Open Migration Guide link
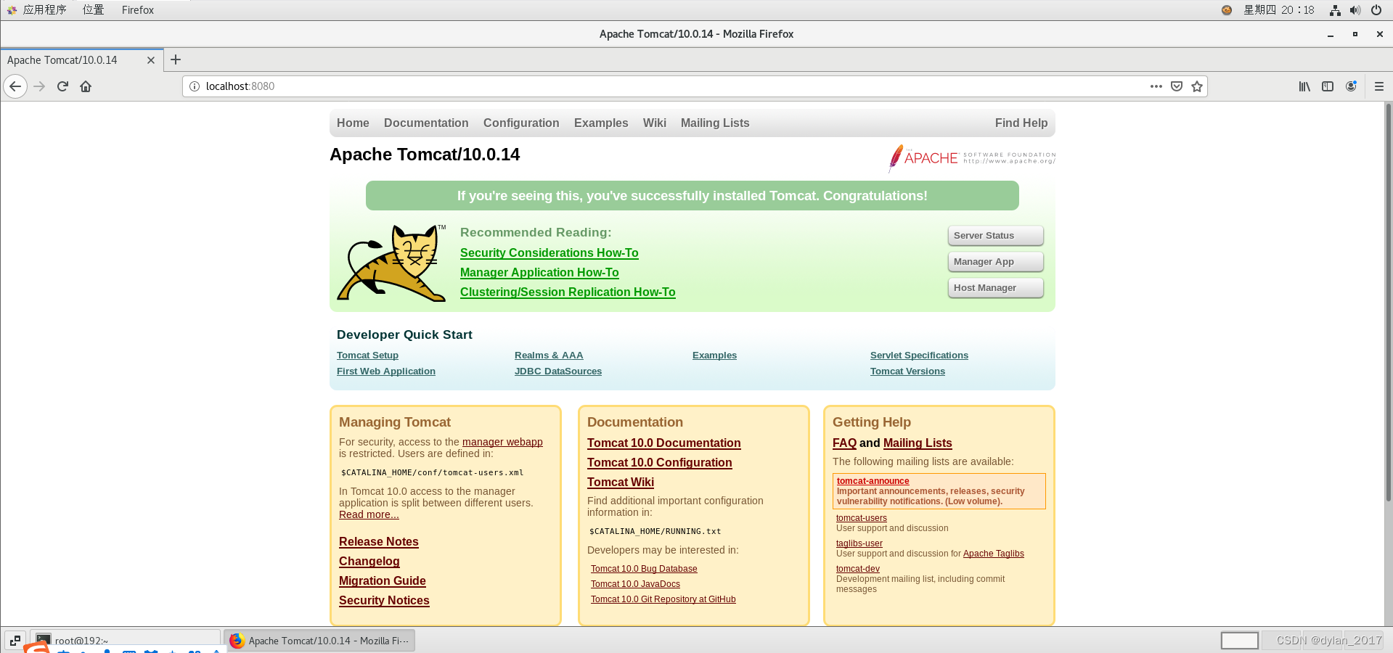This screenshot has width=1393, height=653. click(383, 581)
